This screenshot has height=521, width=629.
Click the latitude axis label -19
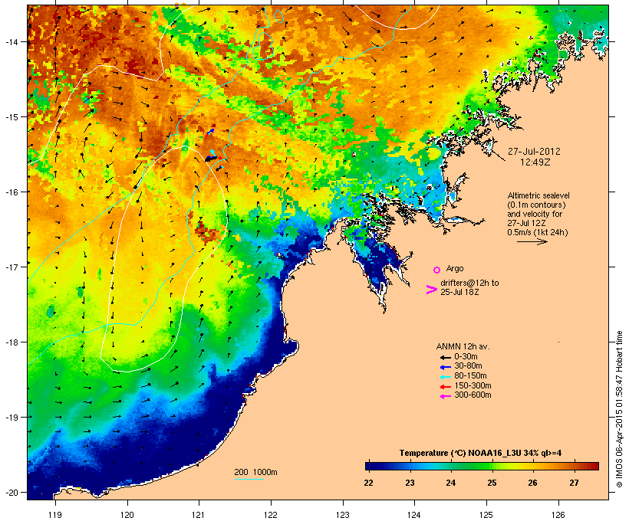(x=12, y=417)
